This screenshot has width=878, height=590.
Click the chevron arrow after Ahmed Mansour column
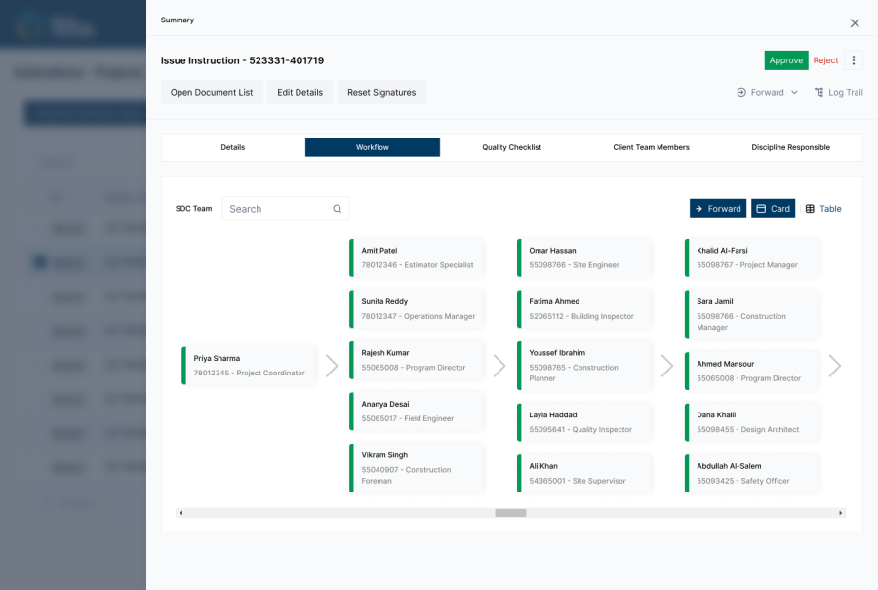834,366
